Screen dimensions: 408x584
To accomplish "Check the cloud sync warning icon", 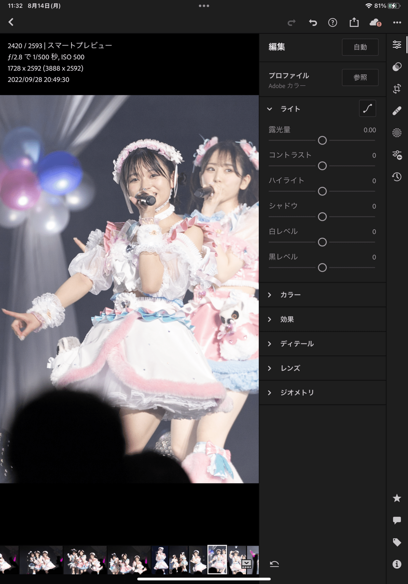I will (x=375, y=23).
